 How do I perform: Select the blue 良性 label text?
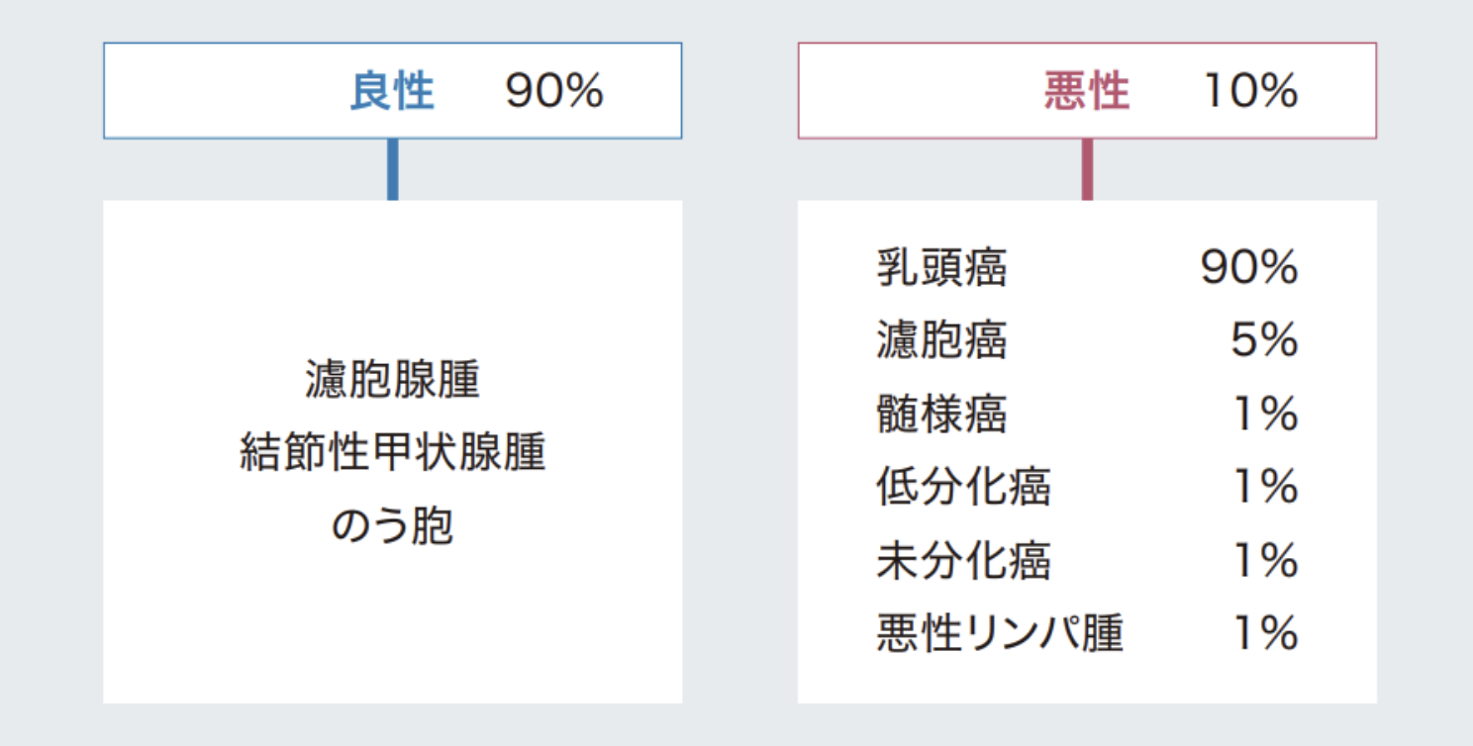(392, 91)
